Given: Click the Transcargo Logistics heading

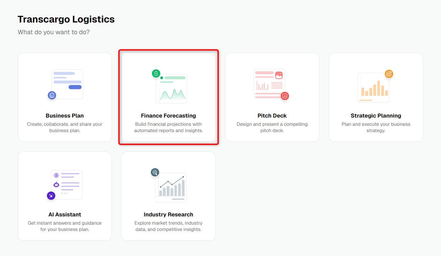Looking at the screenshot, I should [x=66, y=19].
